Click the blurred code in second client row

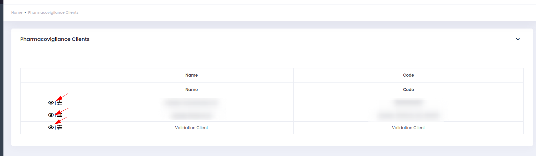[408, 115]
